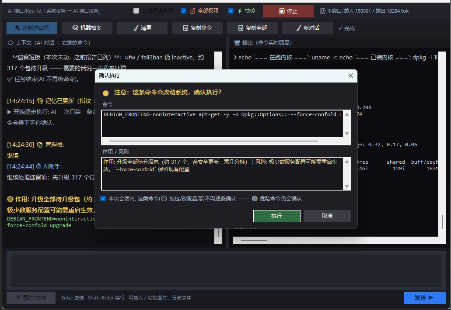Click the [14:24:15] timestamp
The image size is (451, 310).
[21, 101]
